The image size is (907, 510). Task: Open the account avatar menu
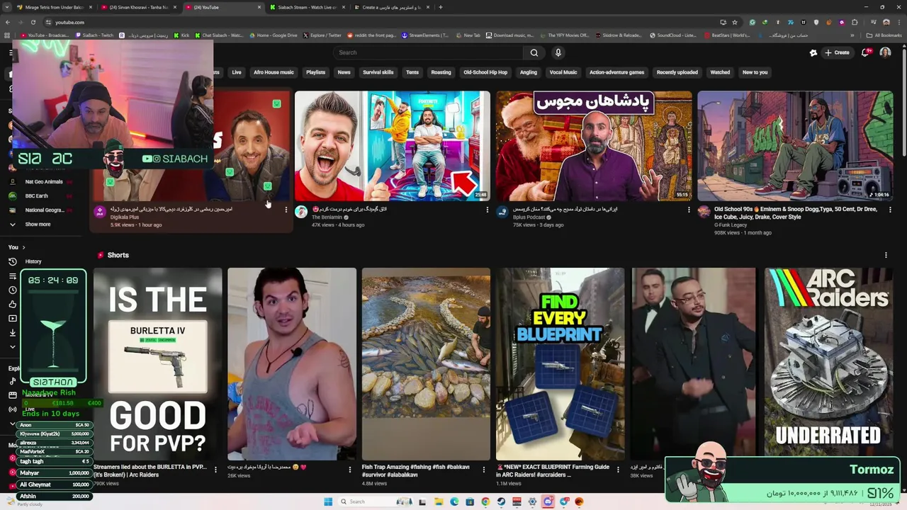(885, 52)
